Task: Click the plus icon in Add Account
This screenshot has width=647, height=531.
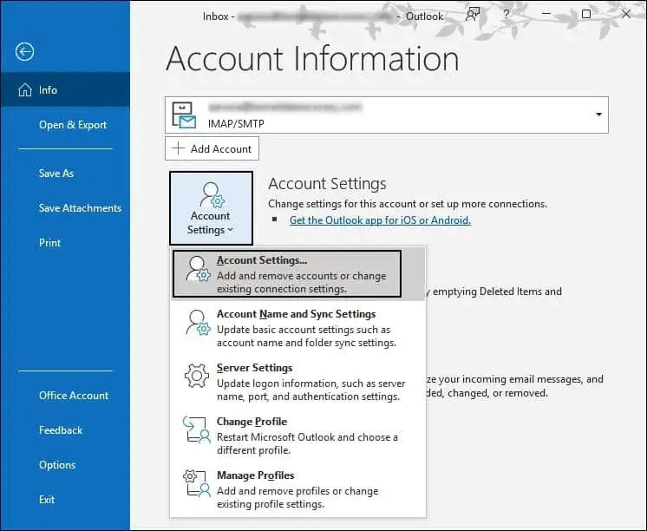Action: tap(178, 147)
